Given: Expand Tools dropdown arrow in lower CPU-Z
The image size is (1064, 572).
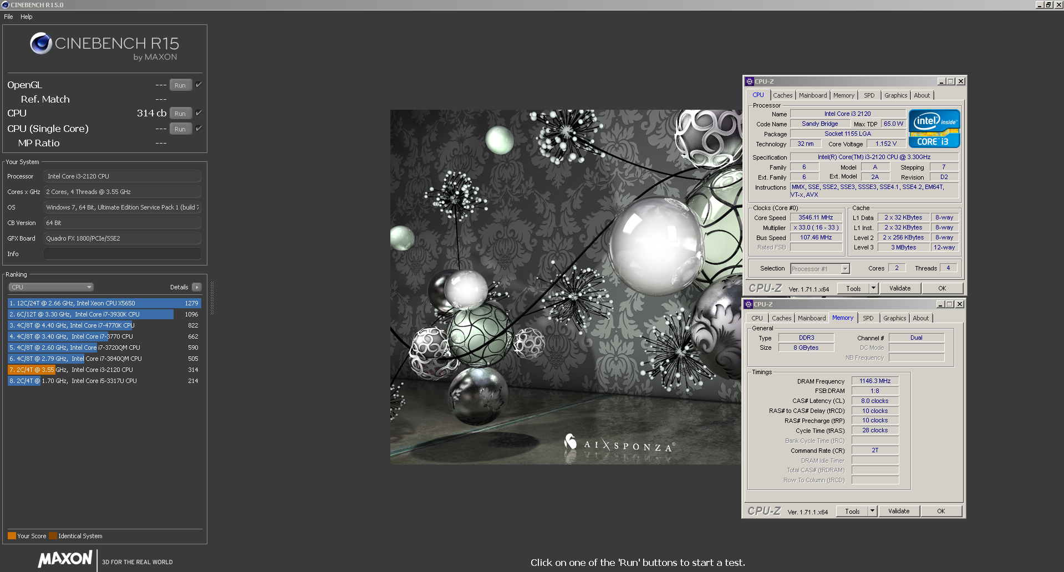Looking at the screenshot, I should [x=873, y=512].
